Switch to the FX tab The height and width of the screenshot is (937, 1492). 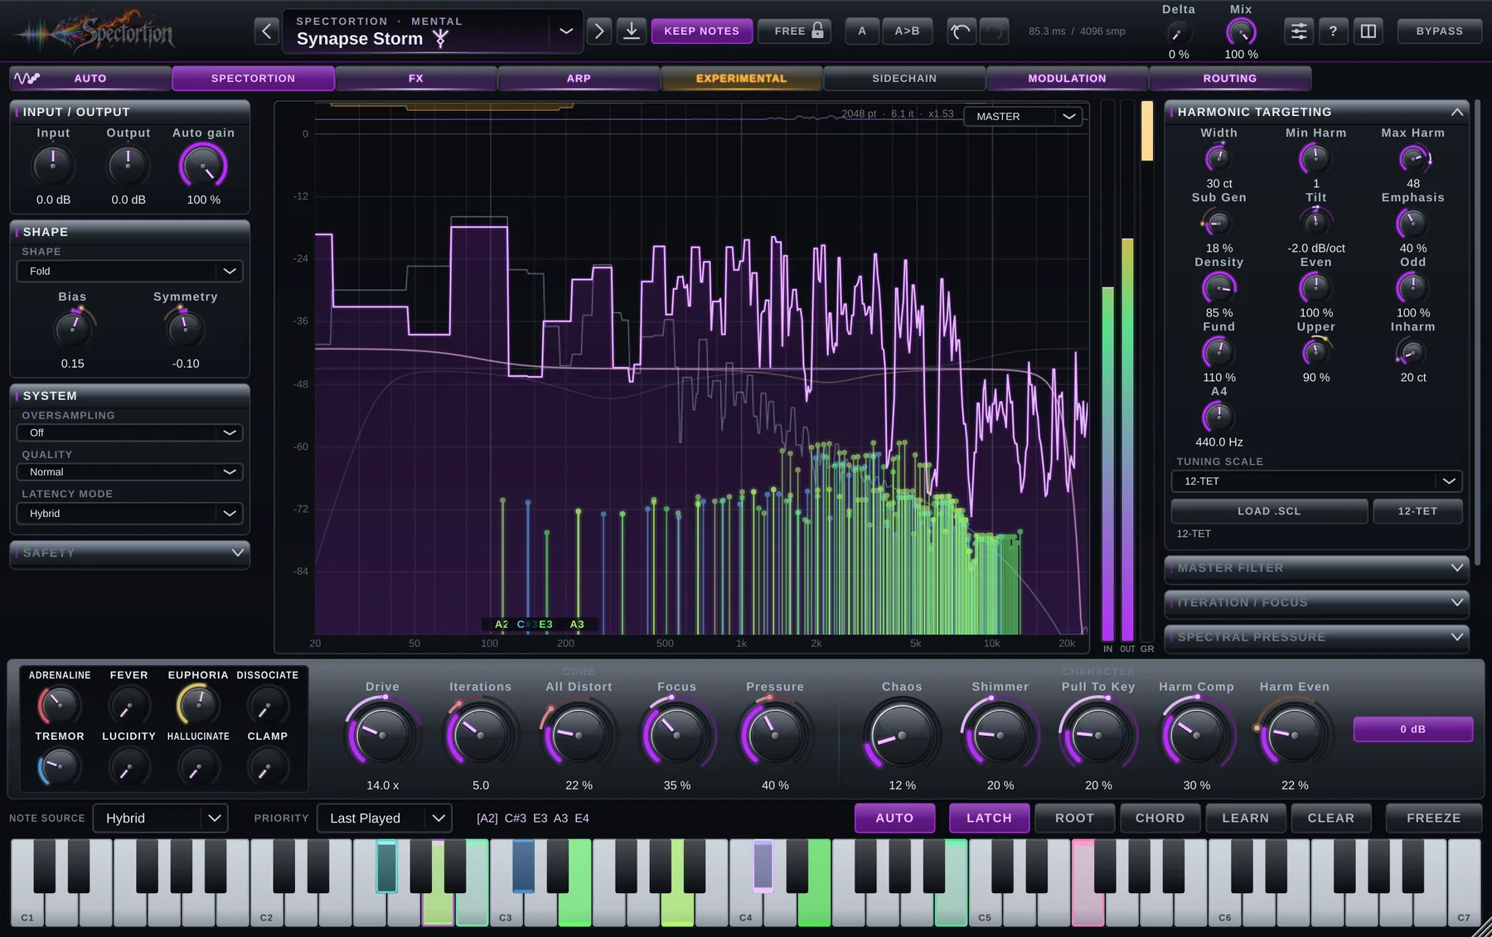(x=416, y=79)
